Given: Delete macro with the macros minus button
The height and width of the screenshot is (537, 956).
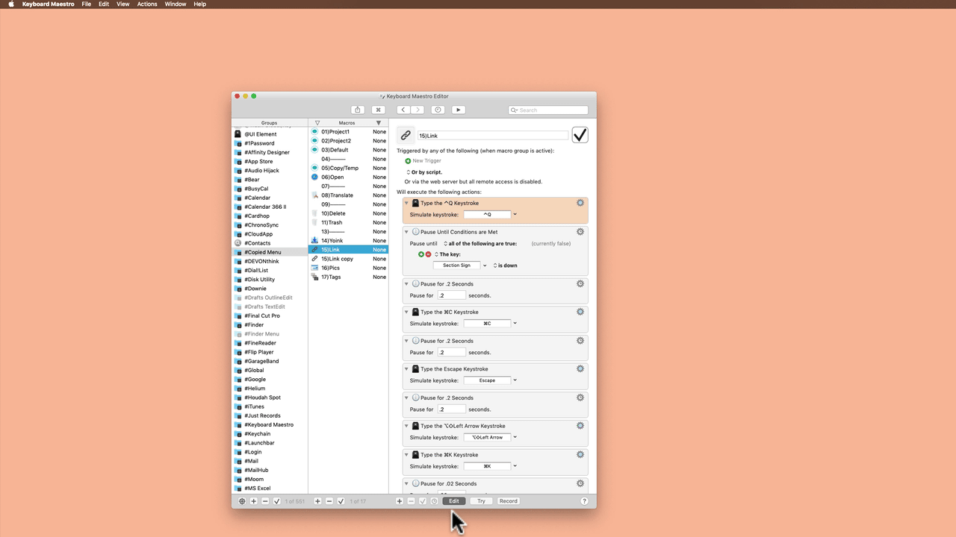Looking at the screenshot, I should tap(329, 501).
